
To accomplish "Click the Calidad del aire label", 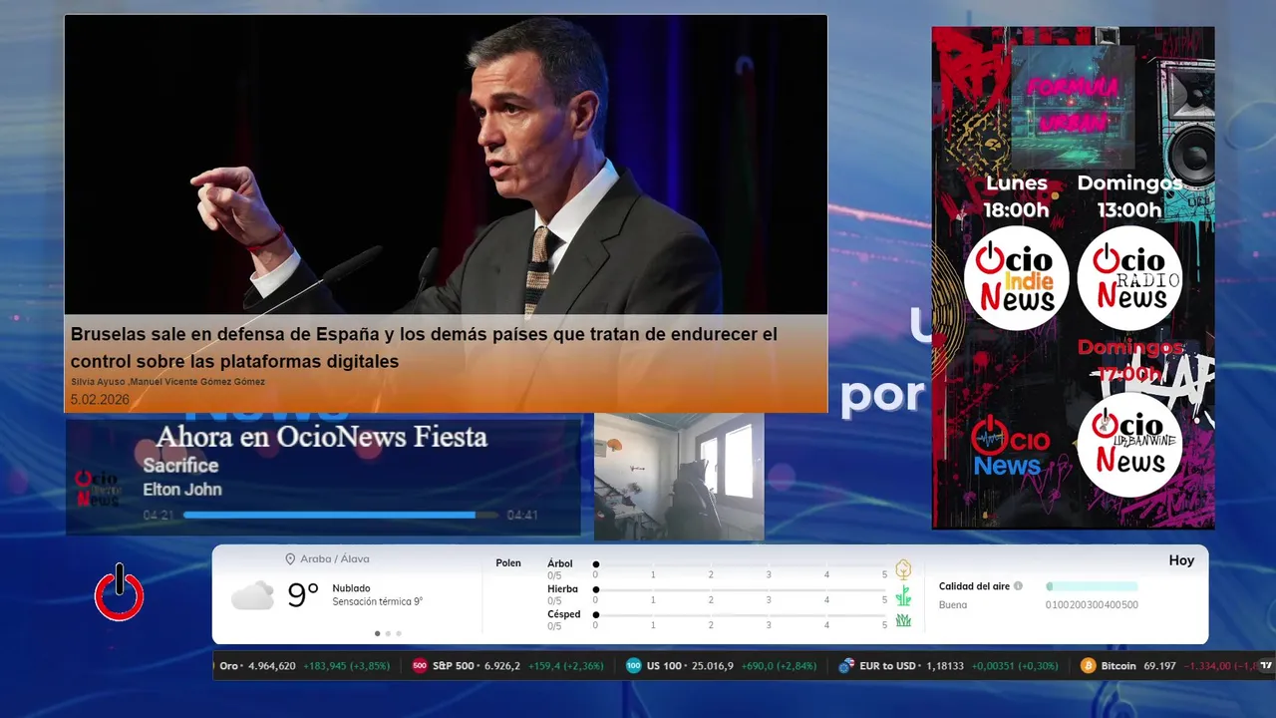I will pos(974,586).
